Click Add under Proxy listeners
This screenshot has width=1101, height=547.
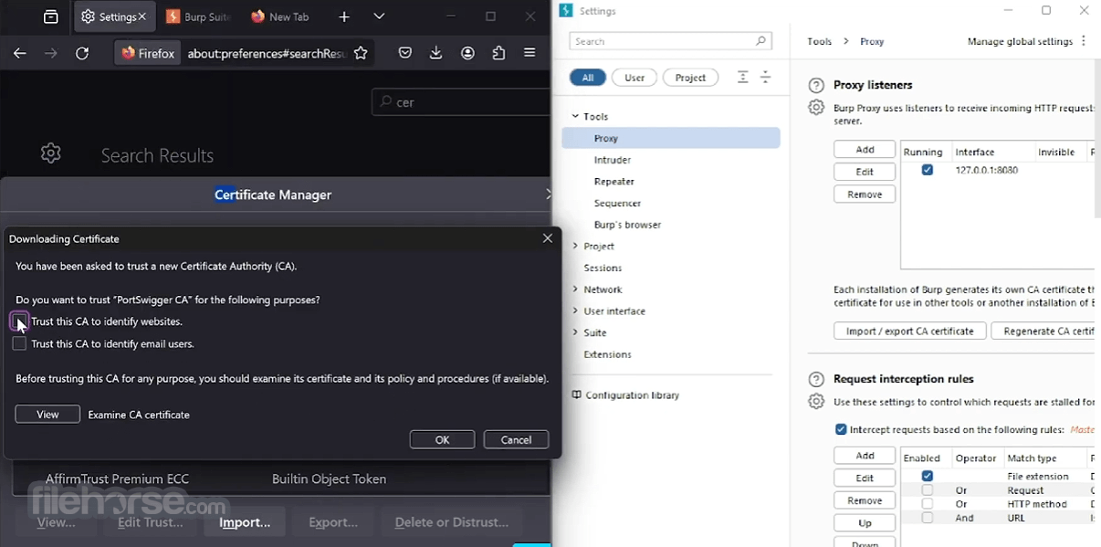click(865, 149)
